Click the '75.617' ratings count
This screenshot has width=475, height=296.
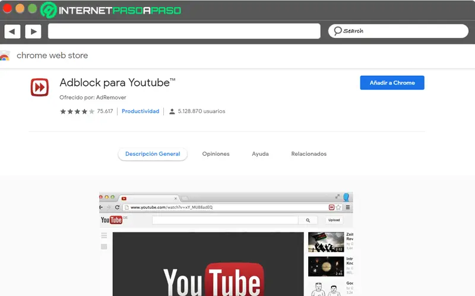pyautogui.click(x=105, y=111)
